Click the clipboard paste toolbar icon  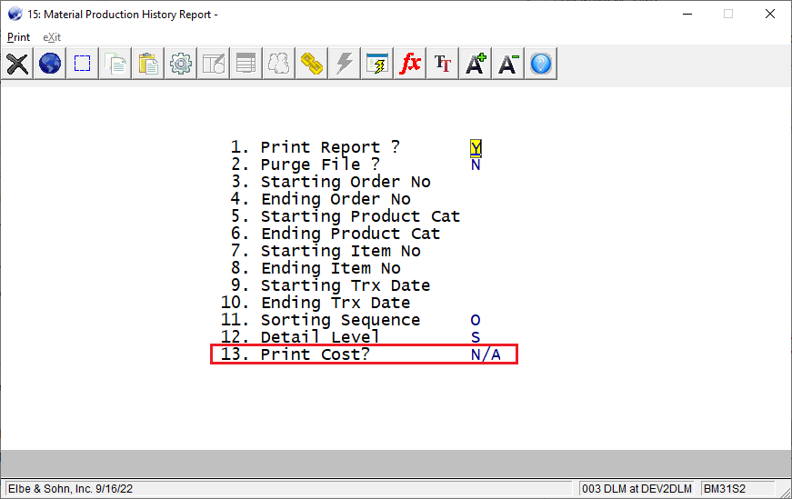coord(148,64)
